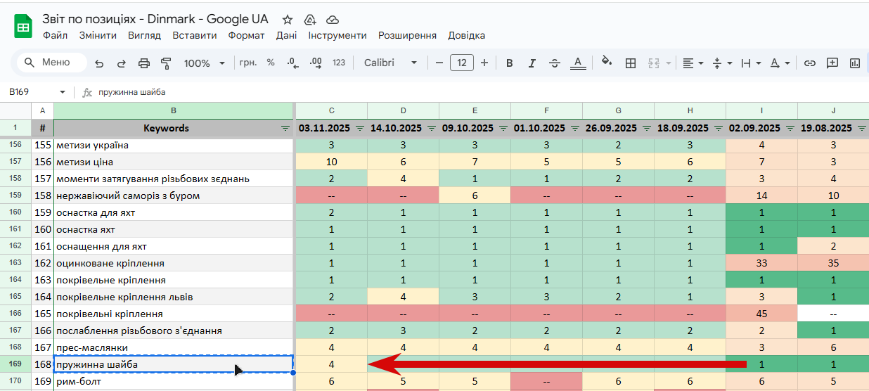The width and height of the screenshot is (869, 391).
Task: Check the cloud save status icon
Action: (333, 20)
